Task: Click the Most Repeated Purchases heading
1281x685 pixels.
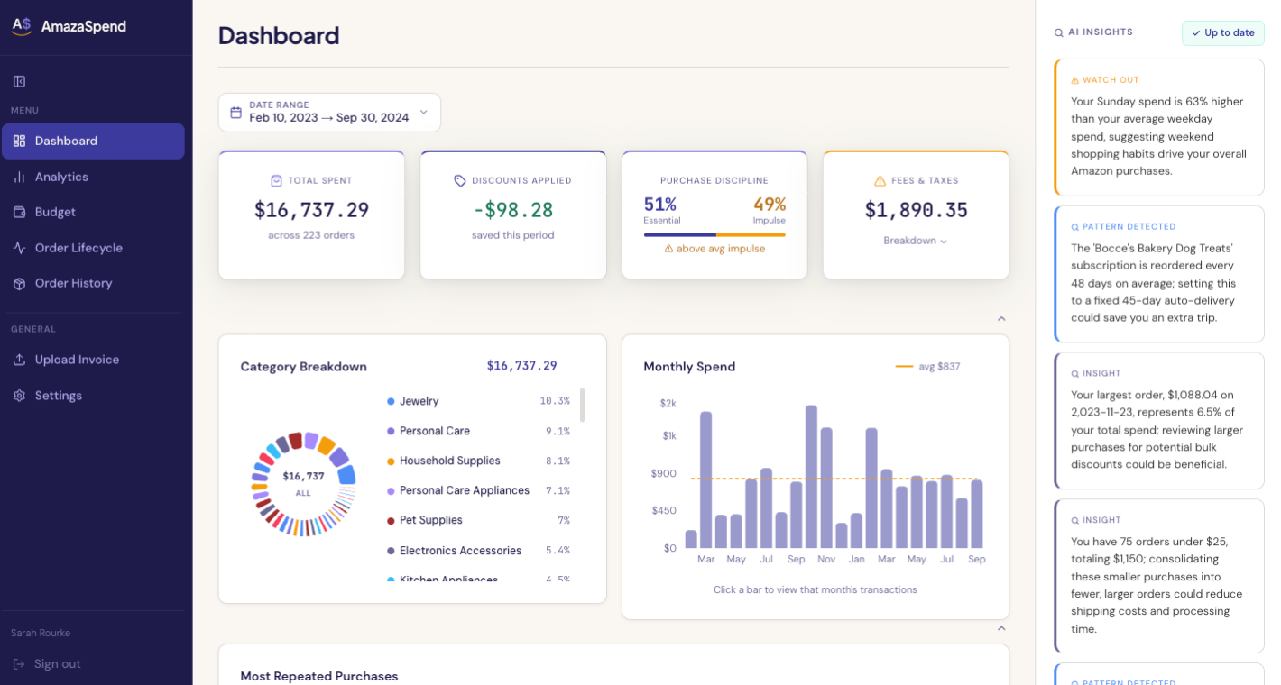Action: [319, 676]
